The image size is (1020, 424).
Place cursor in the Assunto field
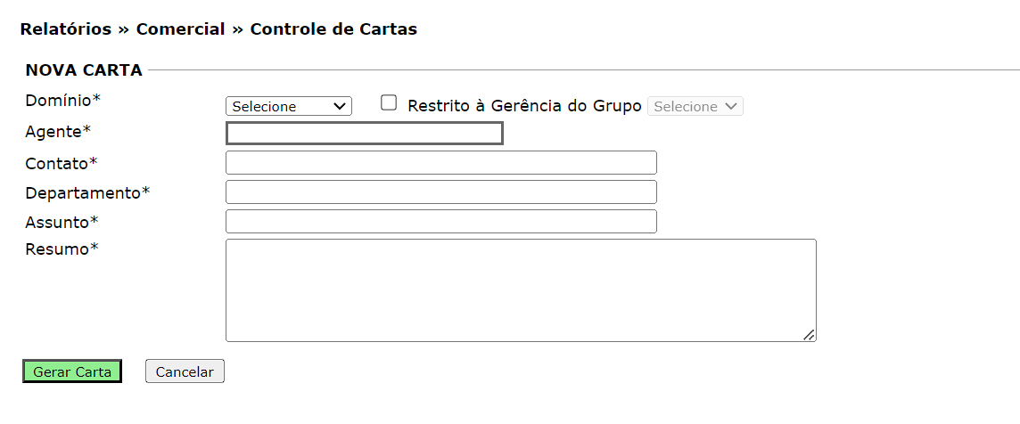pyautogui.click(x=440, y=222)
